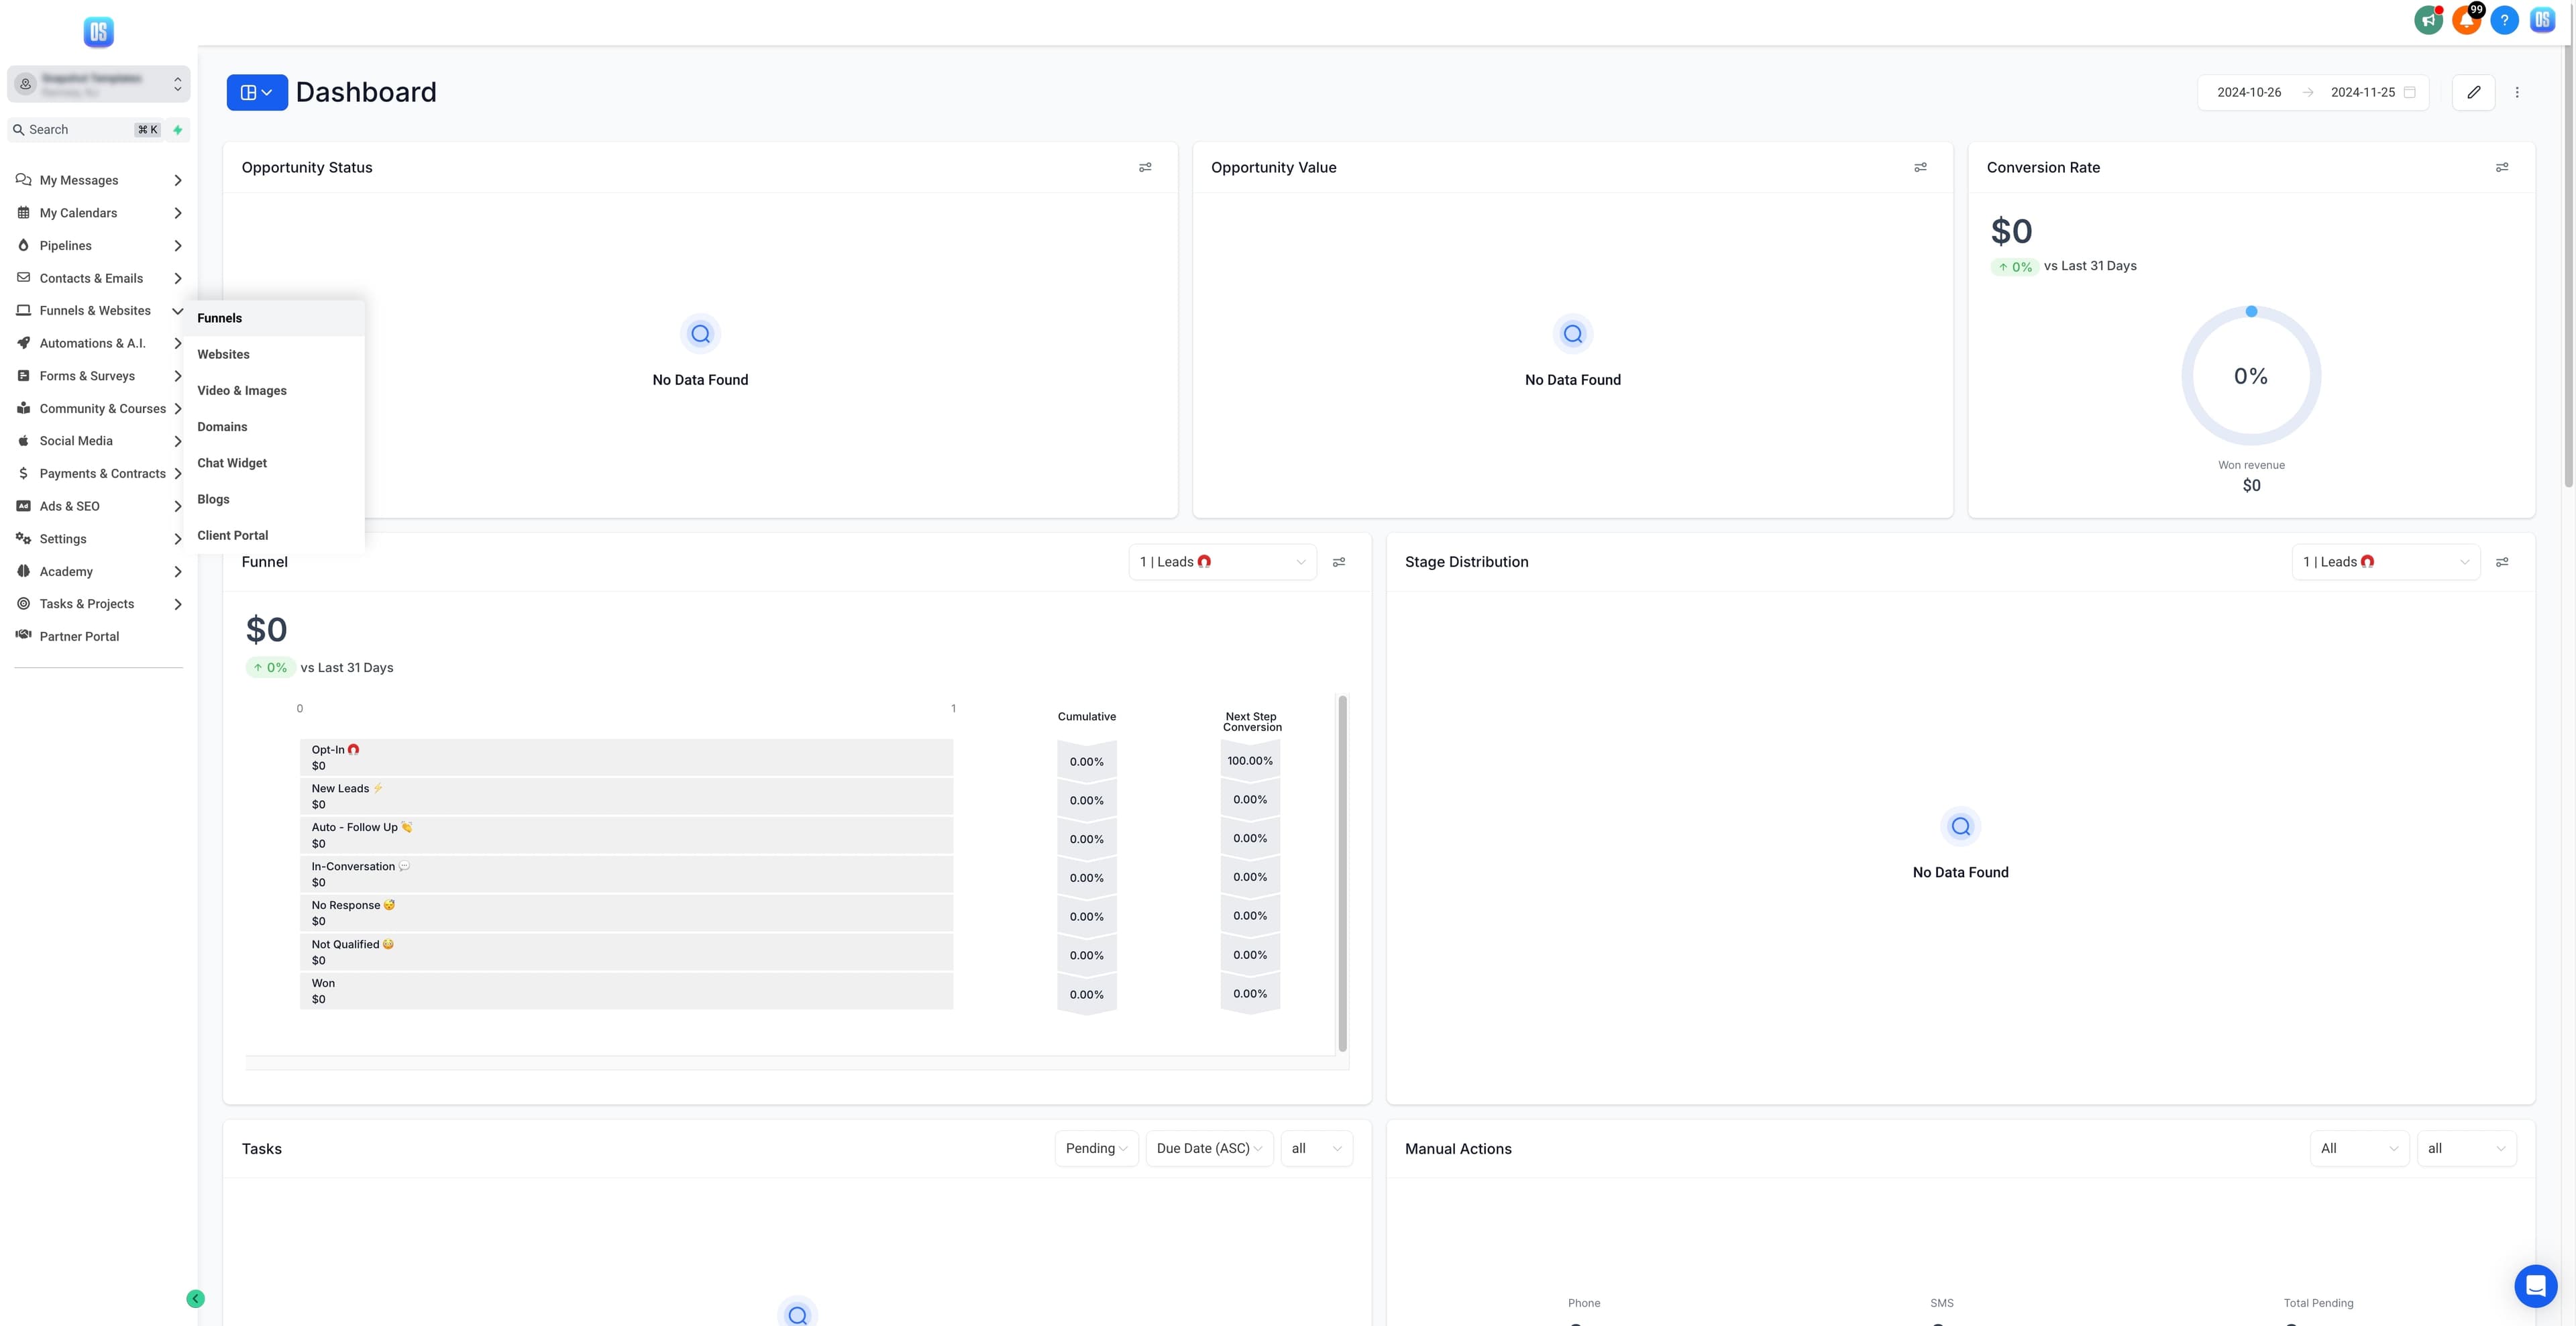Click the Automations rocket icon
Screen dimensions: 2576x1326
[x=23, y=343]
